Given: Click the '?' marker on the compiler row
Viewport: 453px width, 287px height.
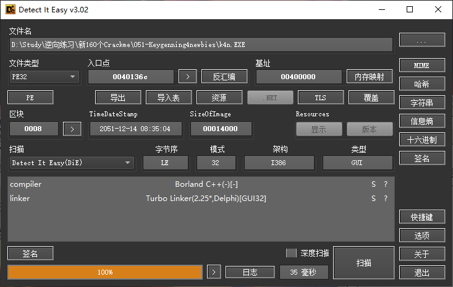Looking at the screenshot, I should (386, 184).
